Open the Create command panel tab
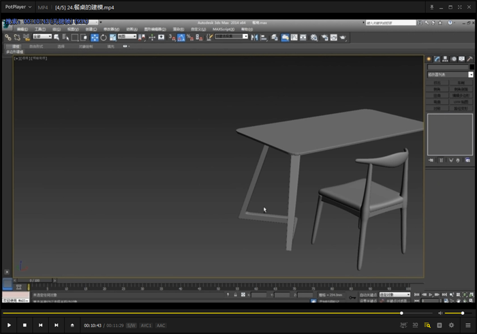Image resolution: width=477 pixels, height=334 pixels. [x=429, y=59]
